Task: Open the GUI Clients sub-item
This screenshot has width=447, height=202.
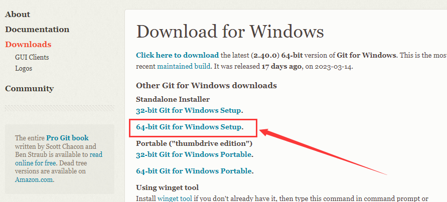Action: click(x=32, y=57)
